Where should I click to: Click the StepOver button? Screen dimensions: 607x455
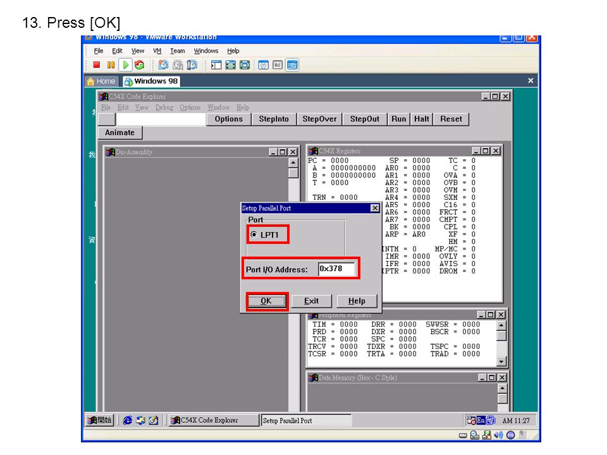(319, 119)
